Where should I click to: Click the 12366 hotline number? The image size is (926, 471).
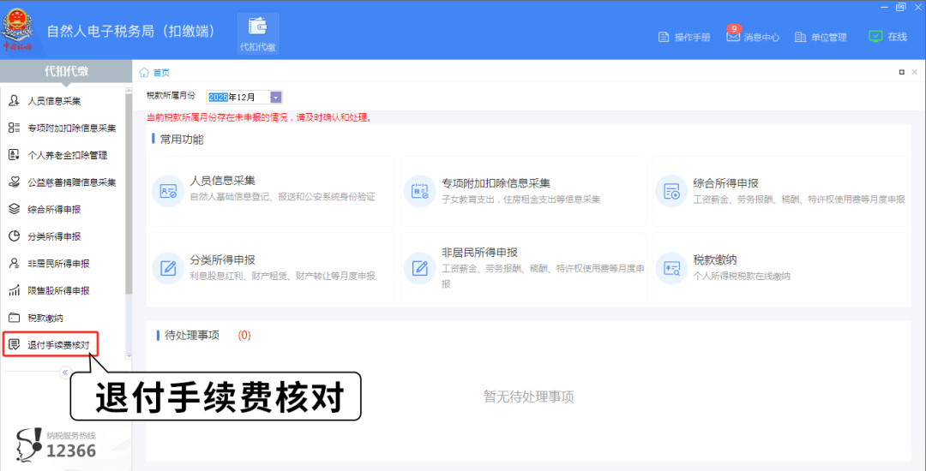(x=71, y=451)
